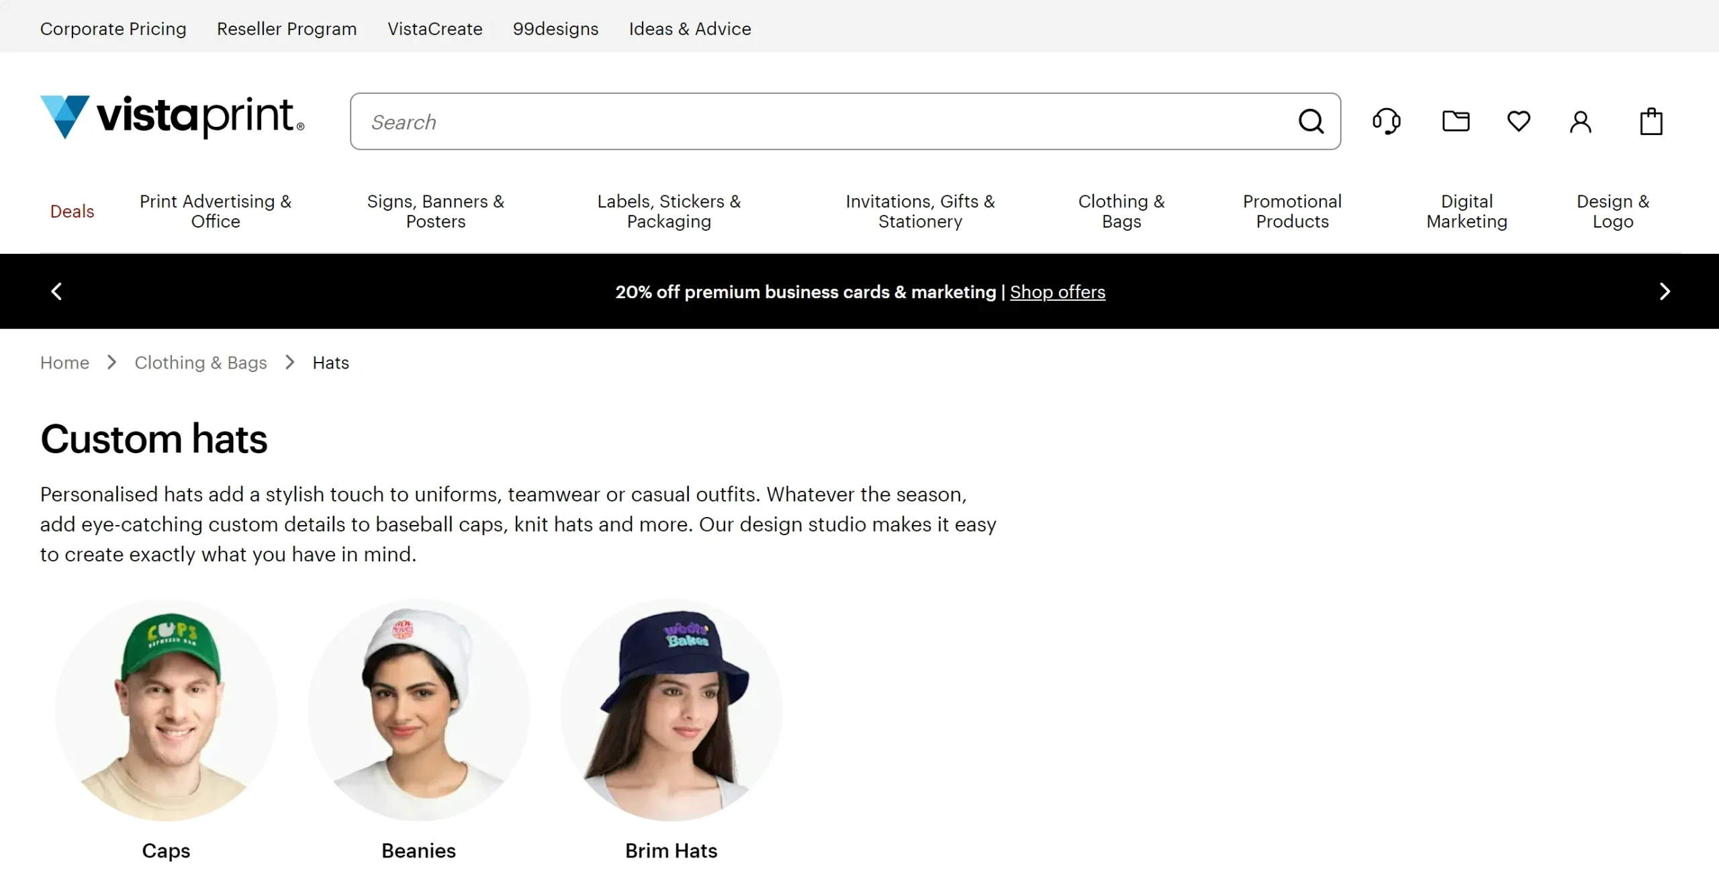Open the account sign-in person icon
The image size is (1719, 889).
(1580, 121)
